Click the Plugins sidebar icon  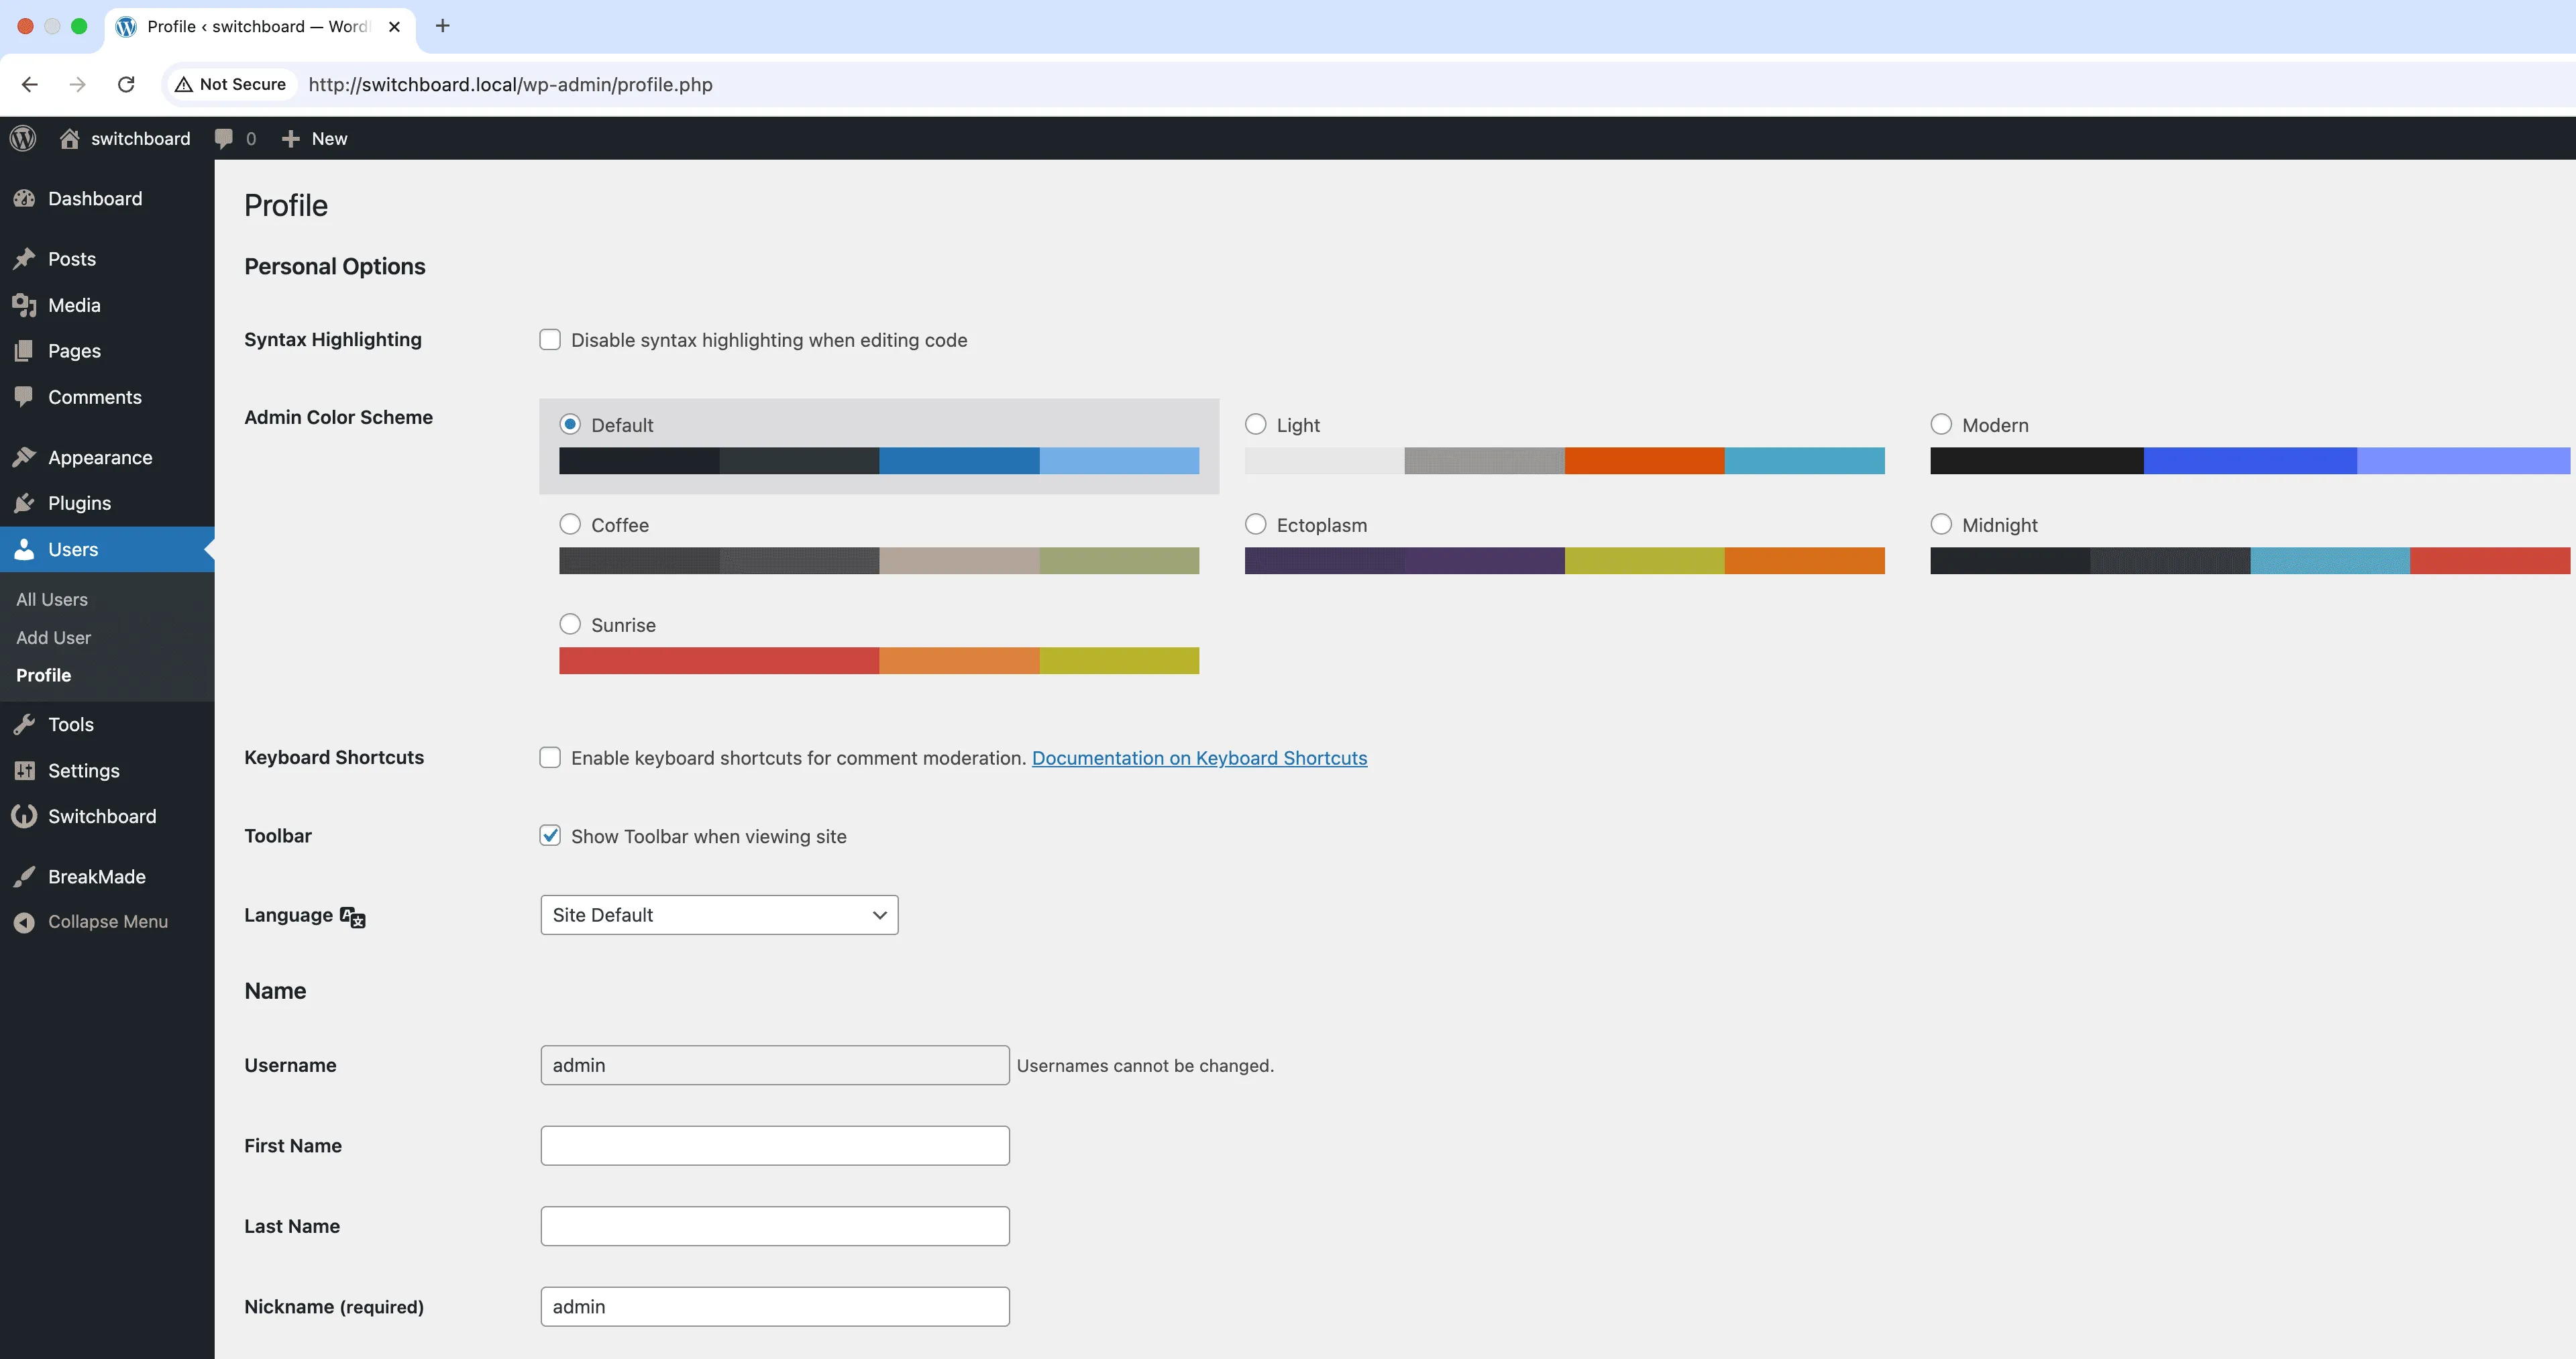(25, 503)
